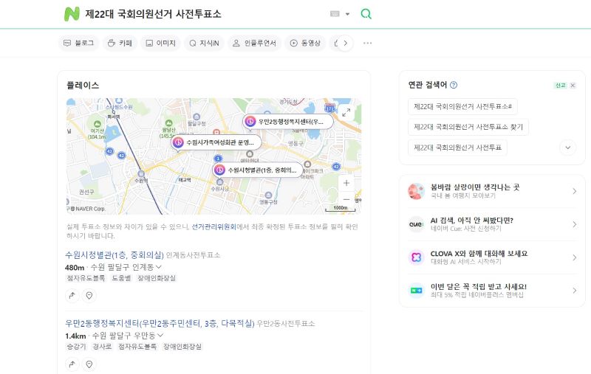Click the 점자유도블록 tag under 수원시청별관
This screenshot has height=374, width=591.
[86, 278]
